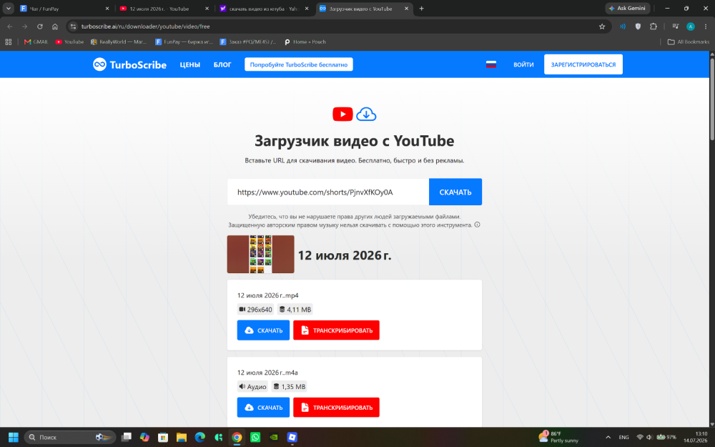Open the Russian flag language selector

[x=490, y=64]
